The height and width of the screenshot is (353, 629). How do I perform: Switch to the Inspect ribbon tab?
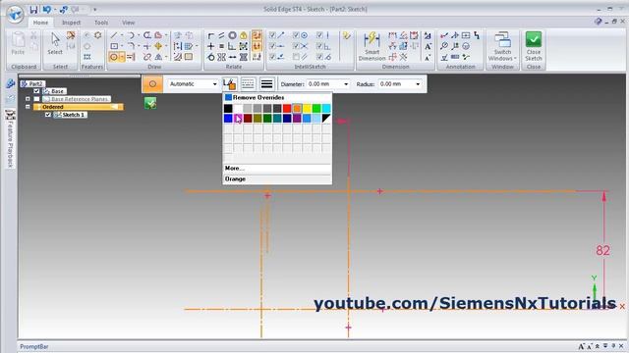tap(72, 23)
